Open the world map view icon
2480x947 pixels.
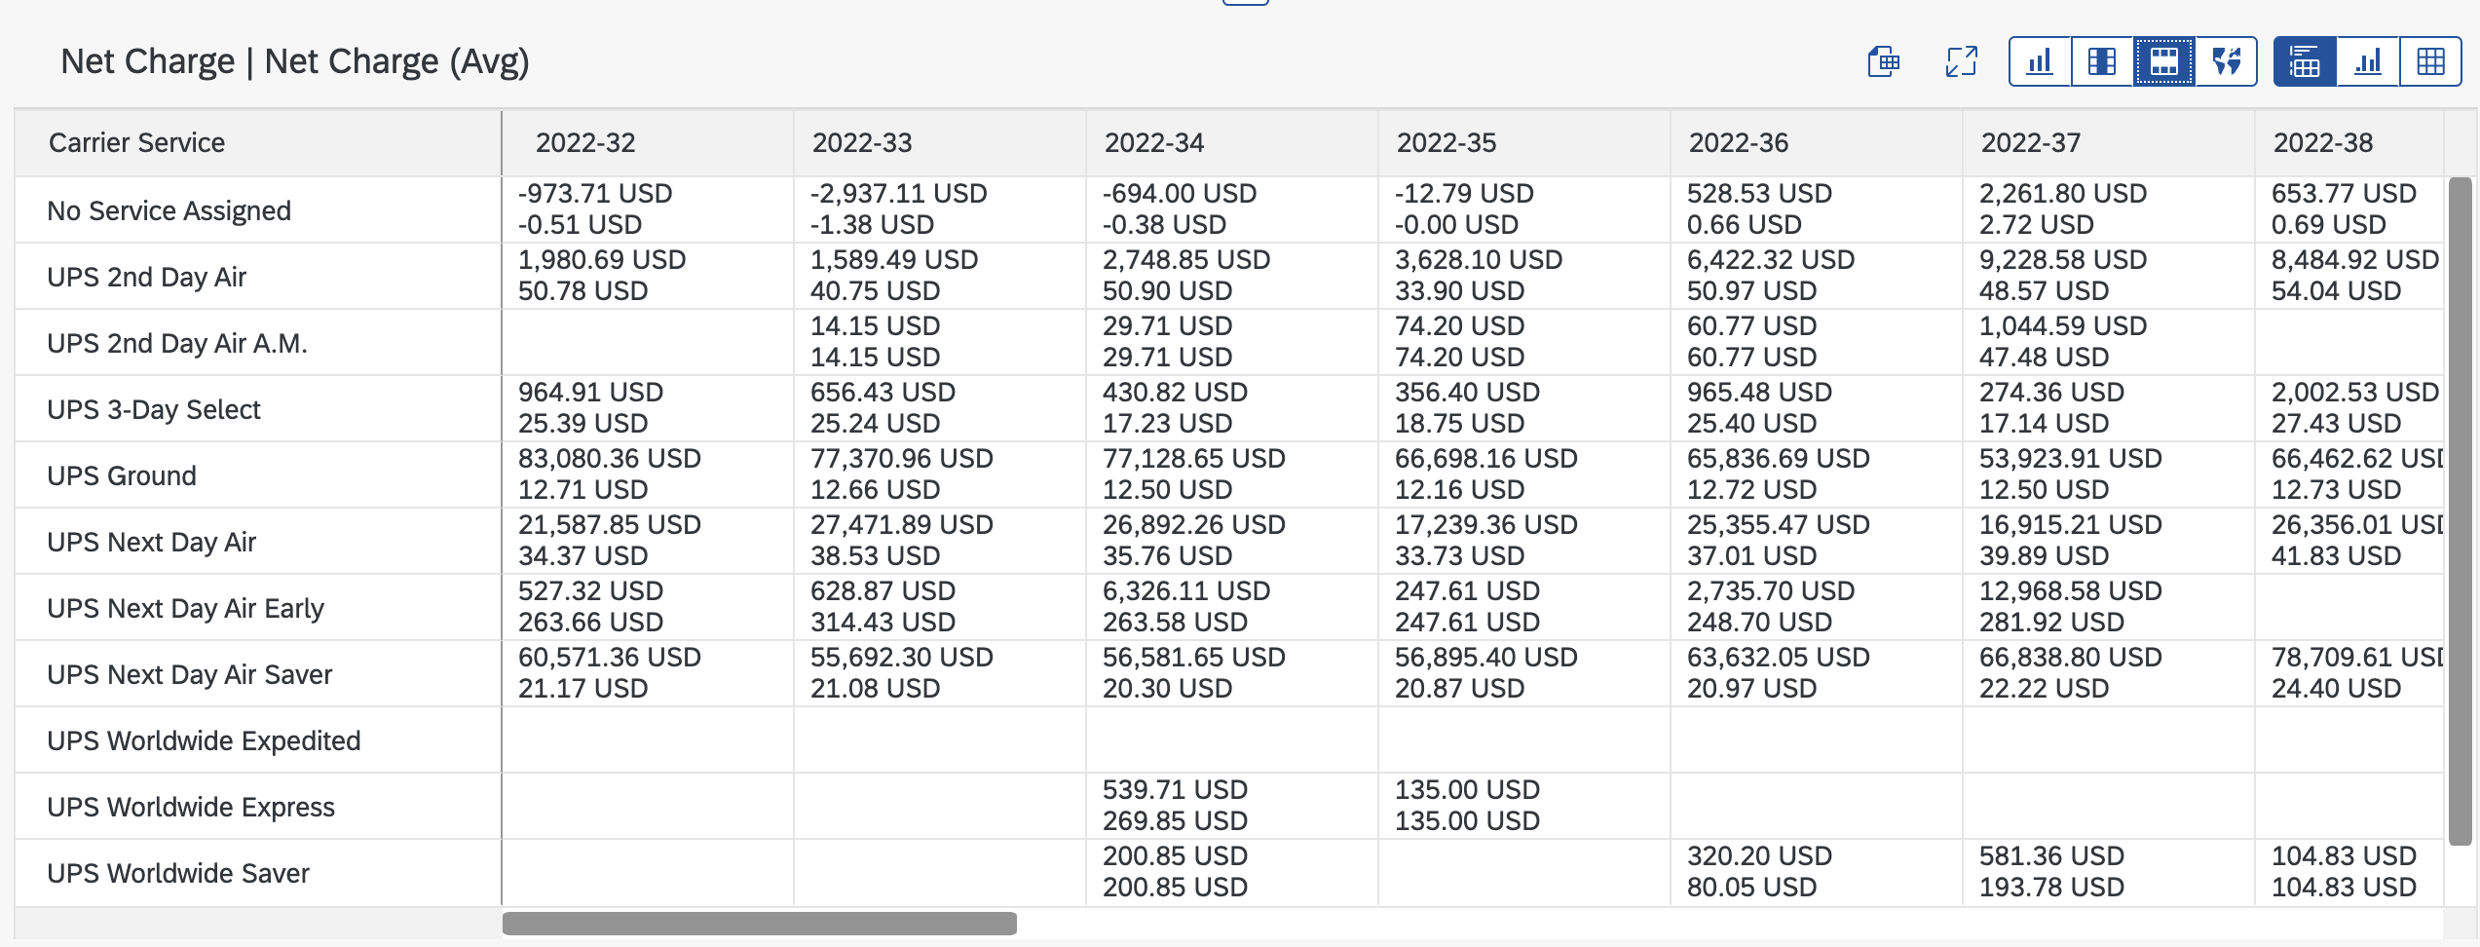[2227, 61]
